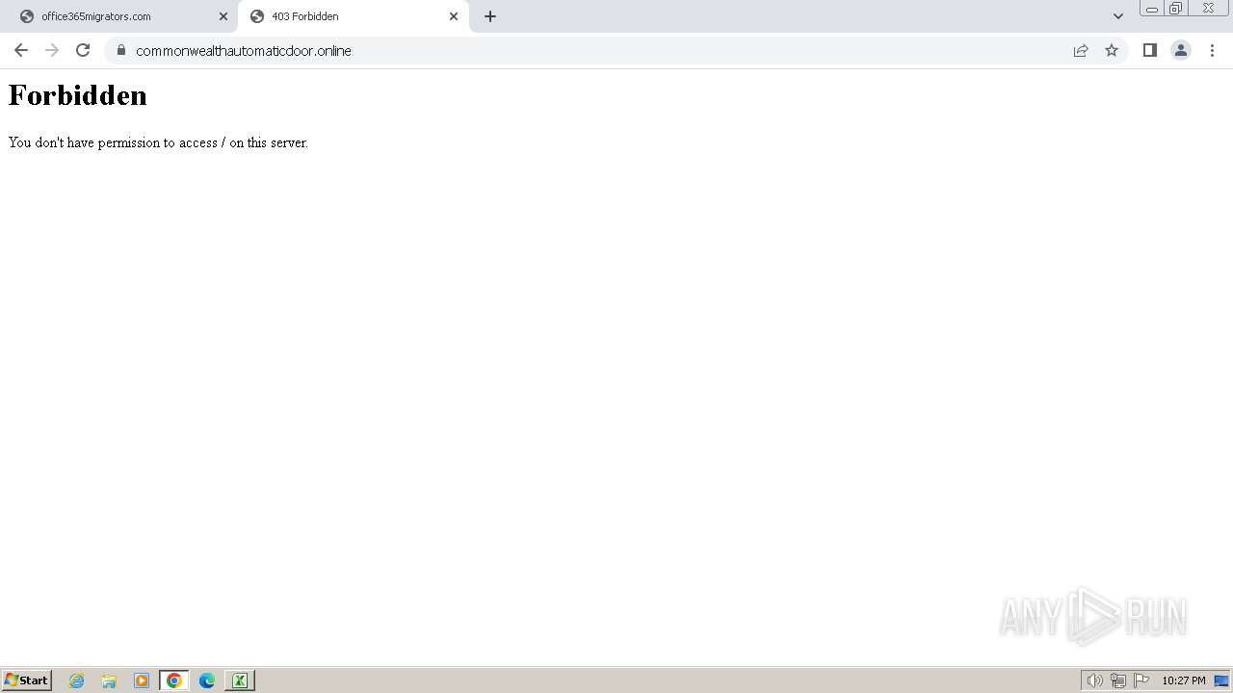Click the forward navigation arrow
The height and width of the screenshot is (693, 1233).
[52, 50]
